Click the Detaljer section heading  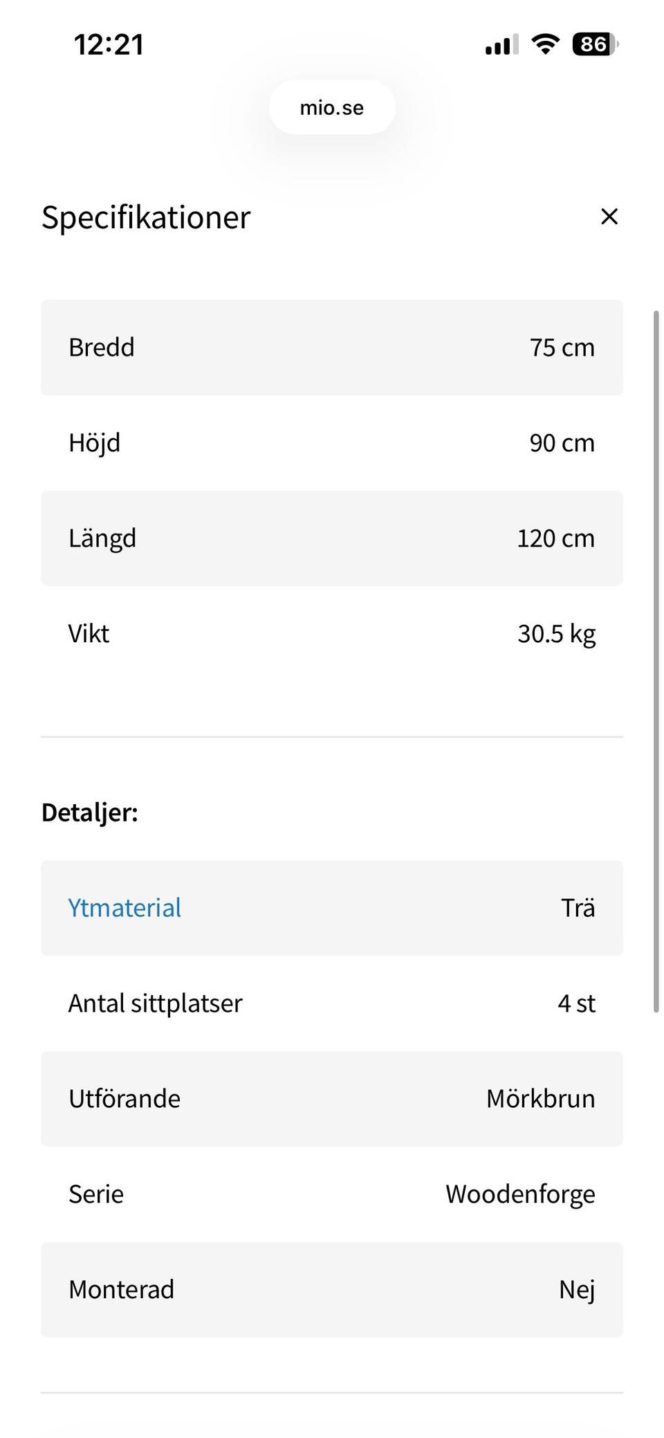click(x=90, y=812)
